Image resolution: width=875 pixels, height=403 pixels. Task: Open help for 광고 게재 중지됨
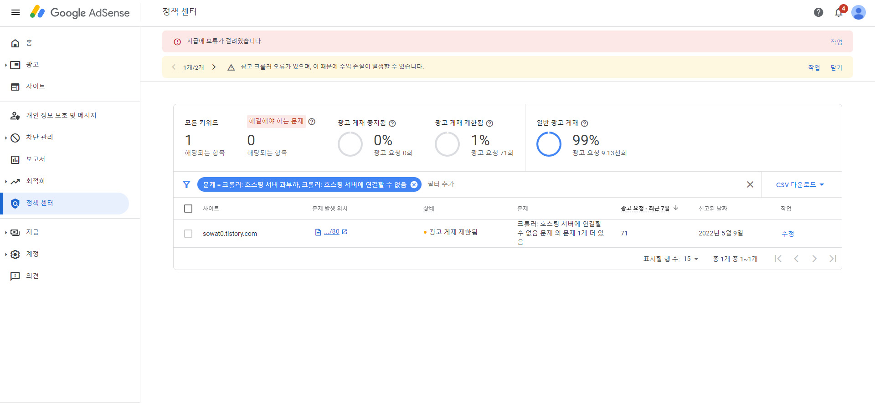[392, 123]
